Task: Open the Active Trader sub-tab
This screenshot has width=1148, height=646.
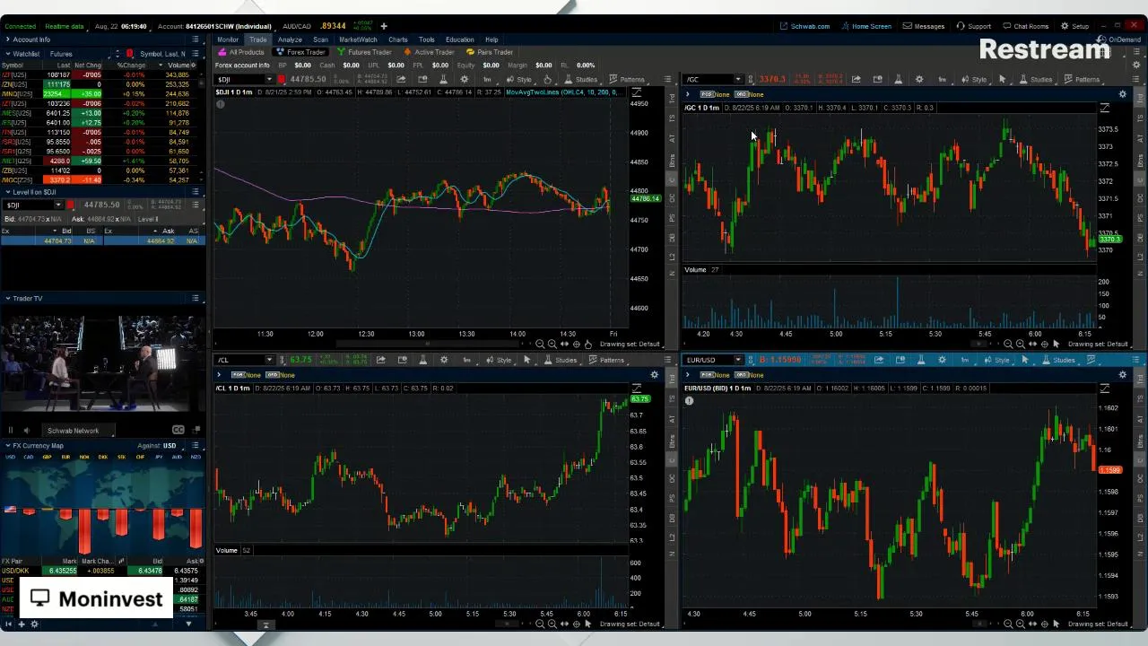Action: coord(430,52)
